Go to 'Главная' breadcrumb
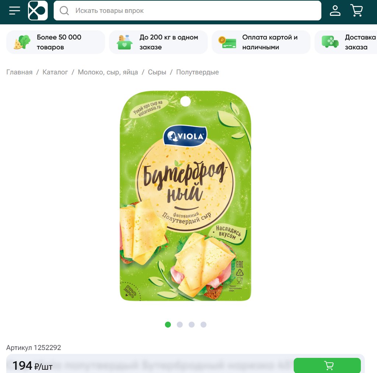 pyautogui.click(x=19, y=72)
